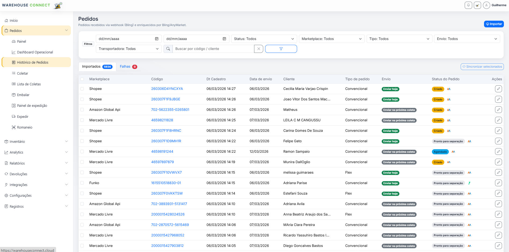Open the Status: Todos dropdown
This screenshot has width=509, height=252.
click(264, 39)
